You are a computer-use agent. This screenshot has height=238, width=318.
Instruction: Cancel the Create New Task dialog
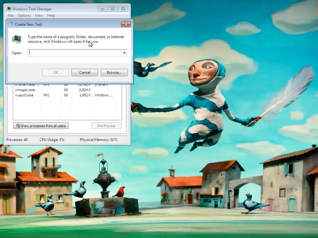[85, 73]
